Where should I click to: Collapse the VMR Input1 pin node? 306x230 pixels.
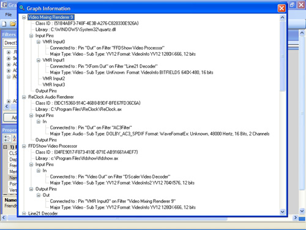(39, 60)
